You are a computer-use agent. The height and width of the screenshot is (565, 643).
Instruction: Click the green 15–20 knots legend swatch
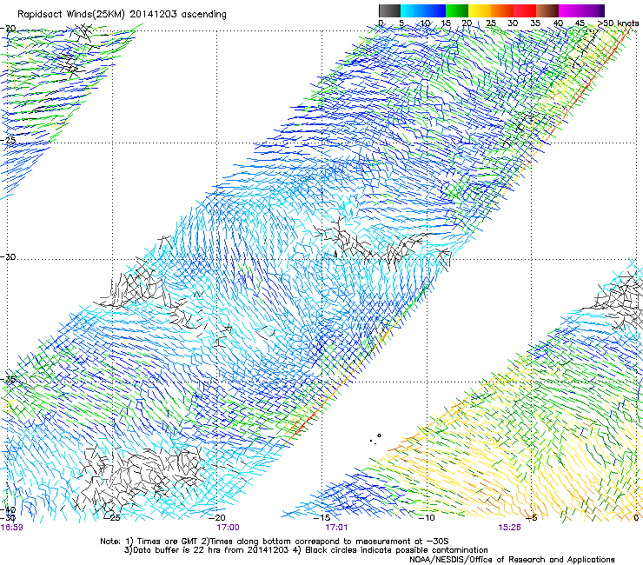pos(457,10)
